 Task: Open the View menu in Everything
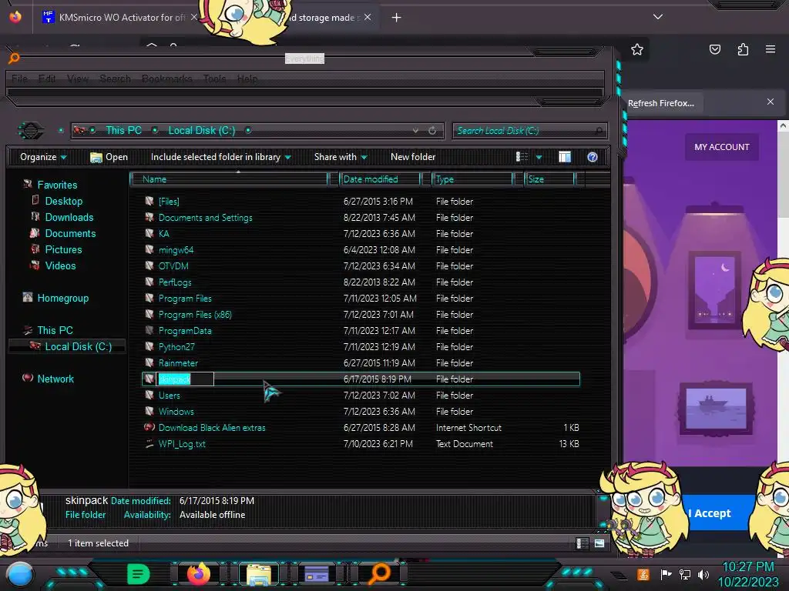78,79
